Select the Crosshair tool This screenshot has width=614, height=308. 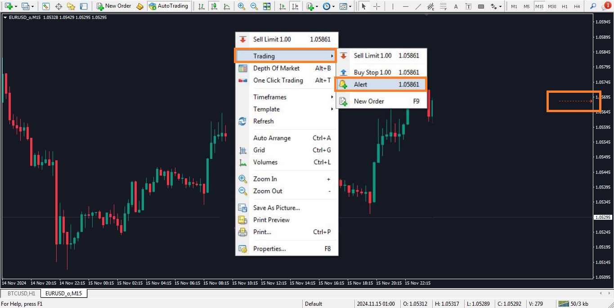376,6
